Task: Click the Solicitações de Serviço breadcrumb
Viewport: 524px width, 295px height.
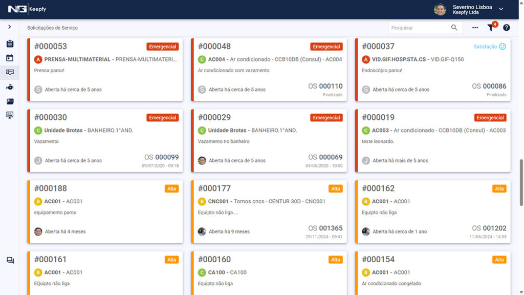Action: point(52,28)
